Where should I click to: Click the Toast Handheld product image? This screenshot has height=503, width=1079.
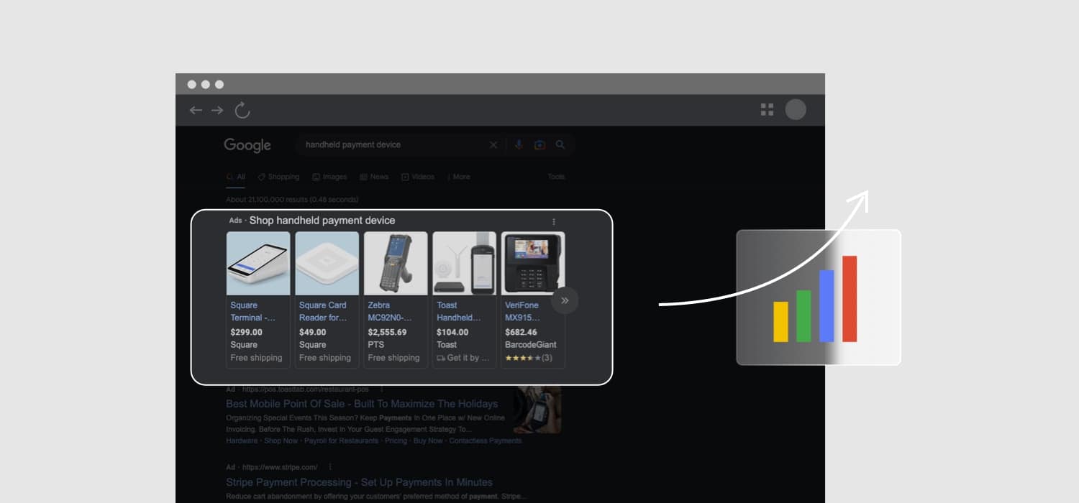click(x=464, y=263)
